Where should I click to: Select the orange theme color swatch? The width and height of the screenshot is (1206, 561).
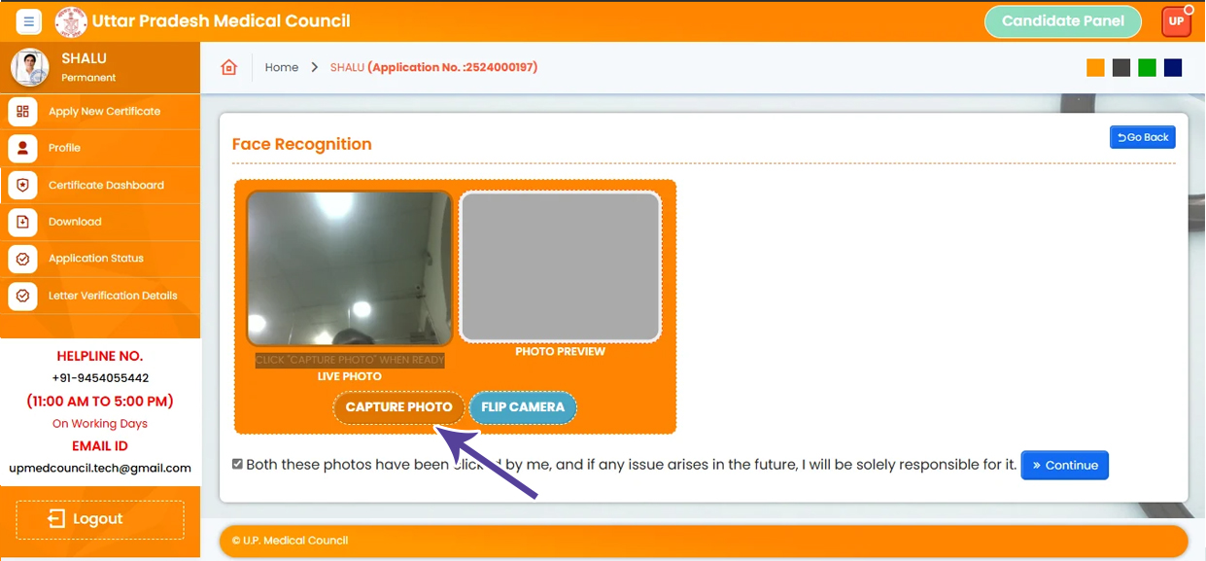pos(1095,67)
